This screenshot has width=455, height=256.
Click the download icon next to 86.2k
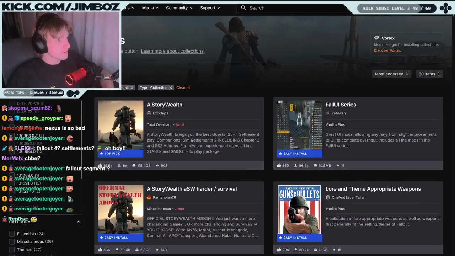pos(296,166)
